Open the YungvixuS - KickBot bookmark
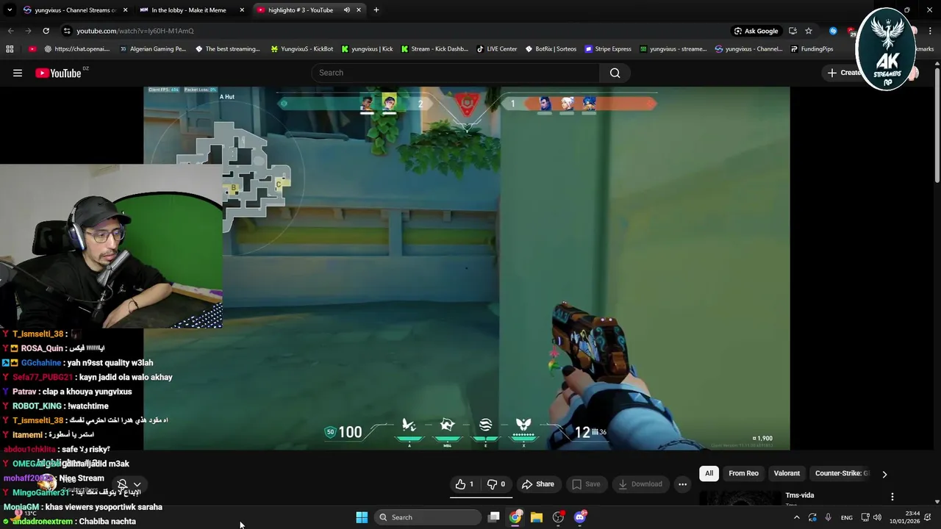The height and width of the screenshot is (529, 941). 302,49
